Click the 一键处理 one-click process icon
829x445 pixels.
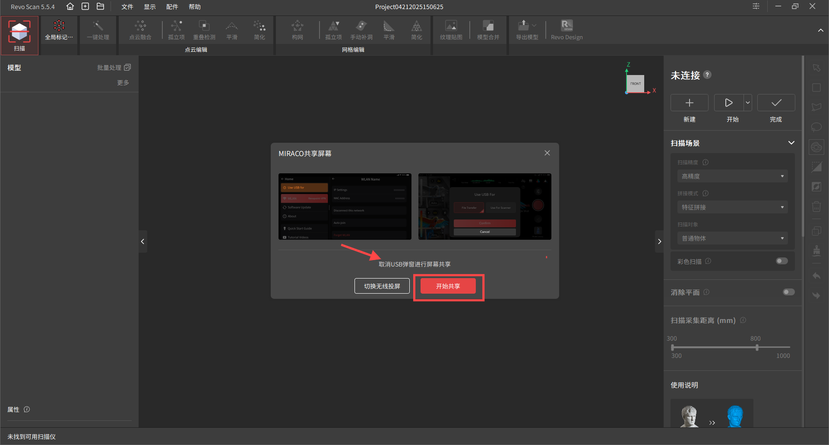[x=98, y=31]
